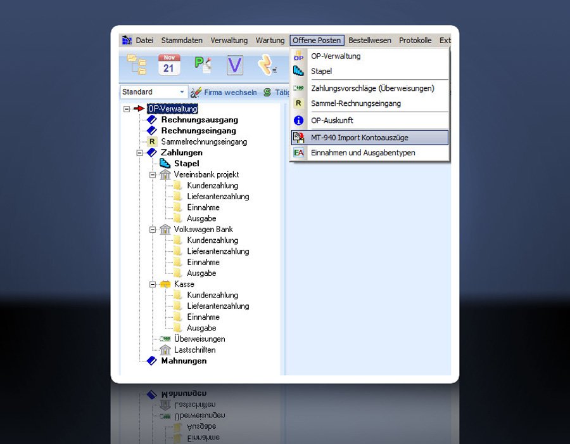Collapse the OP-Verwaltung root tree node
Viewport: 570px width, 444px height.
point(126,109)
